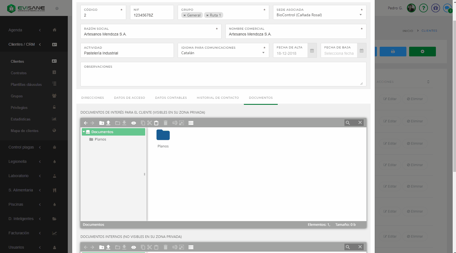The width and height of the screenshot is (456, 253).
Task: Collapse the Documentos tree node
Action: click(x=84, y=132)
